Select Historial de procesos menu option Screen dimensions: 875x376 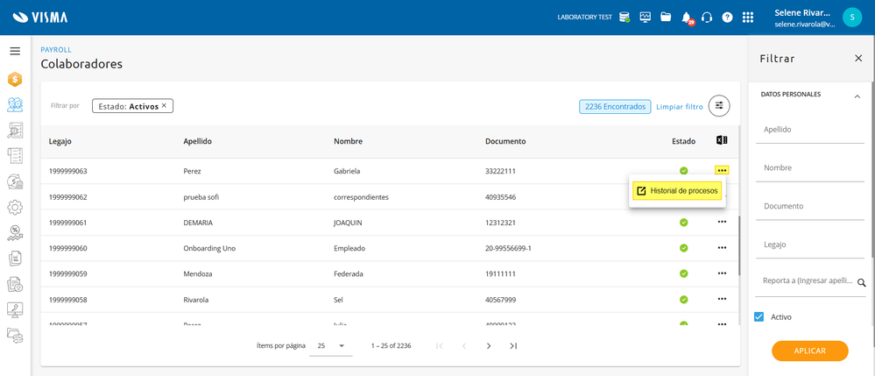(x=677, y=191)
